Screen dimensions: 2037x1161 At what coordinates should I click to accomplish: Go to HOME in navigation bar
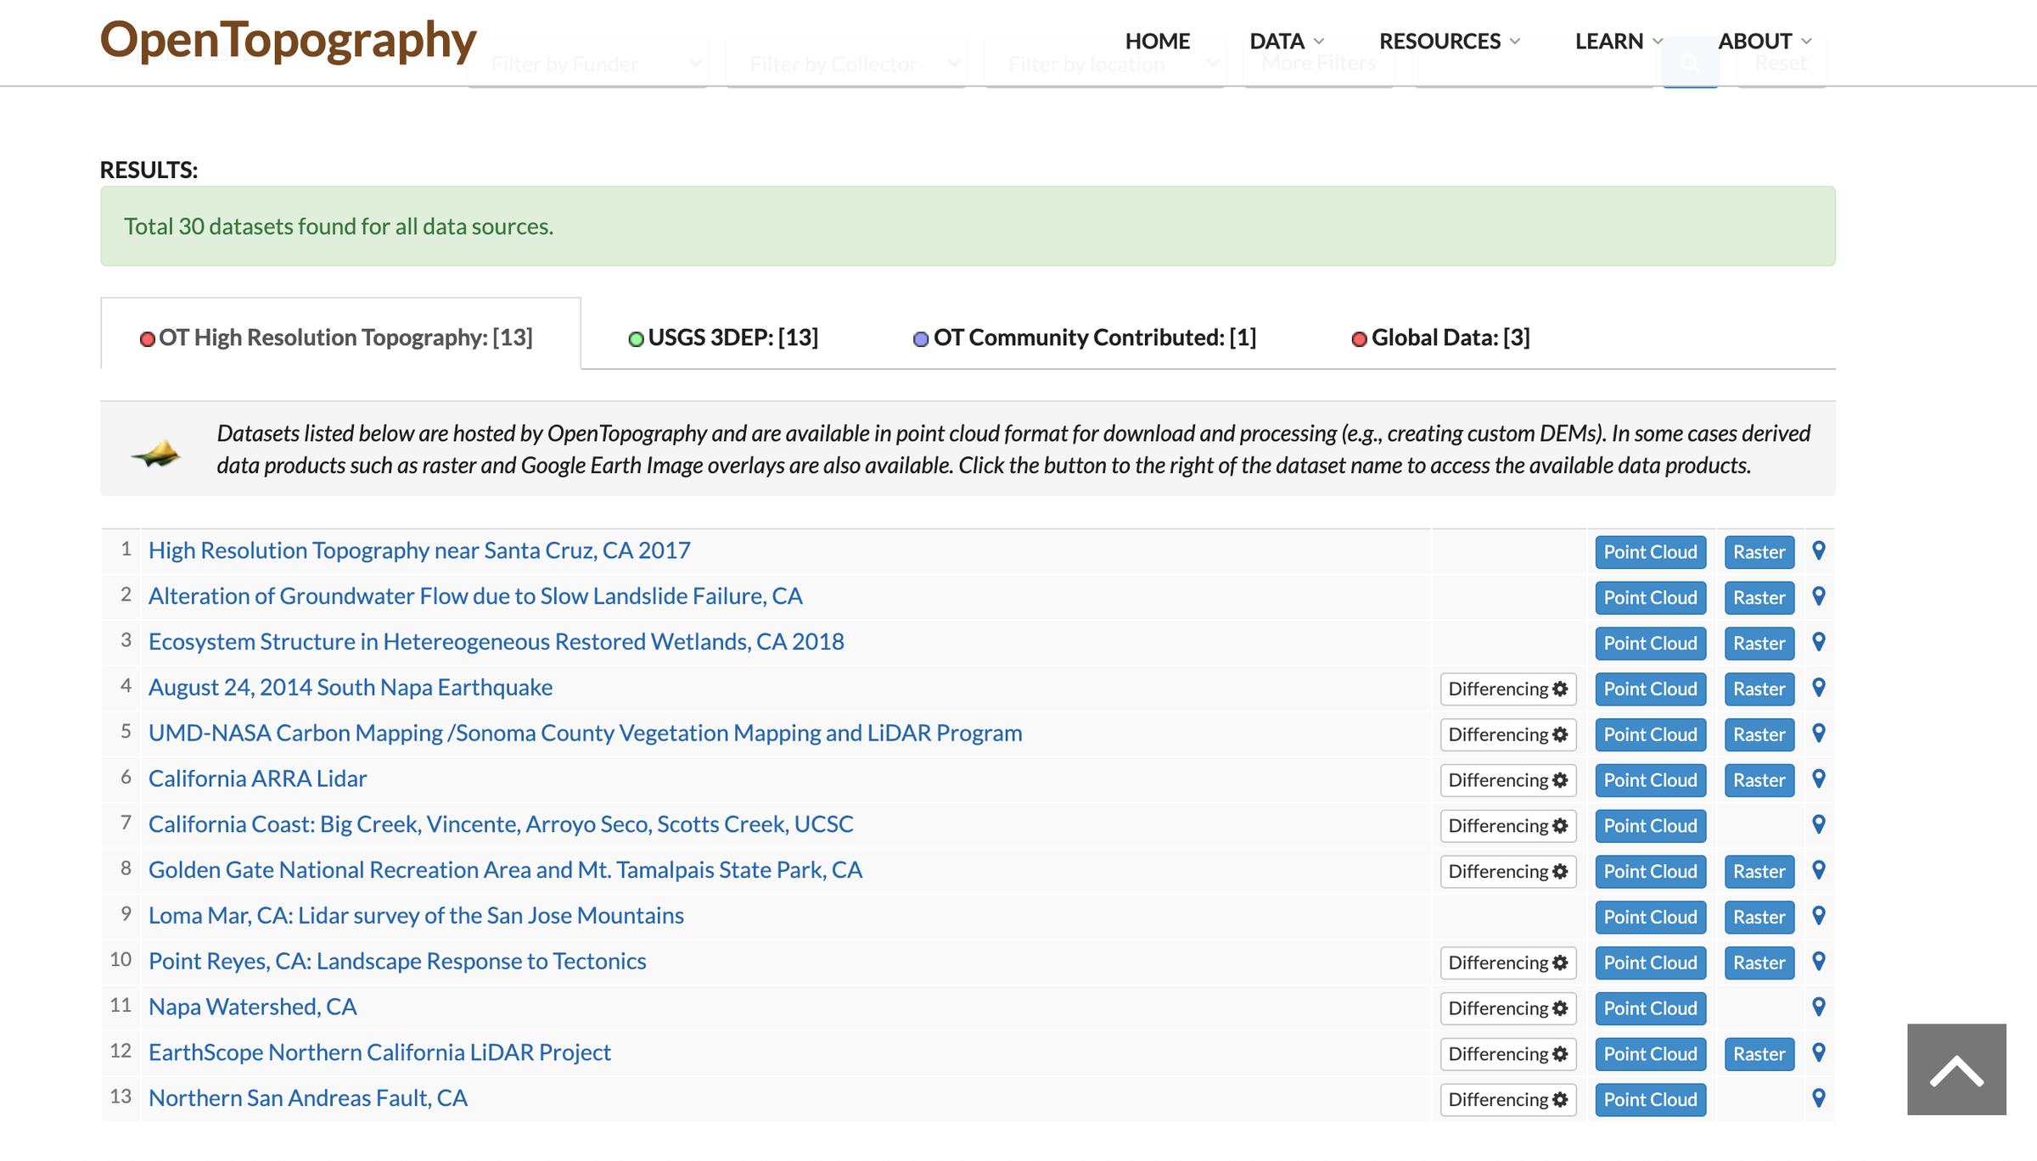(x=1157, y=41)
